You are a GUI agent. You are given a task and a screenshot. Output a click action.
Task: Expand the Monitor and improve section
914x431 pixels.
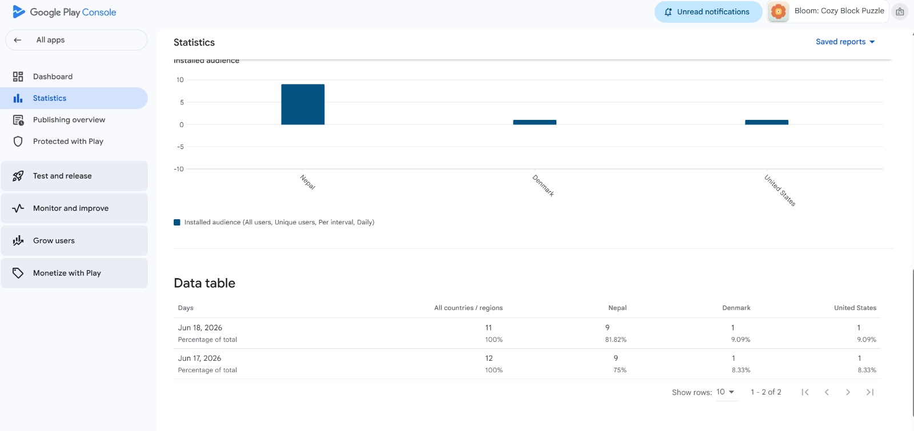(x=74, y=208)
